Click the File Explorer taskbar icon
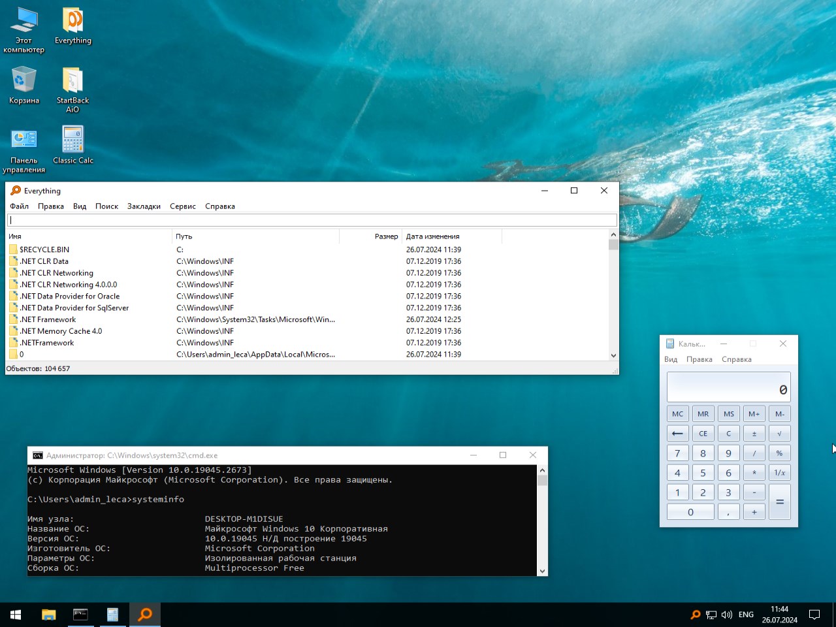 tap(49, 615)
